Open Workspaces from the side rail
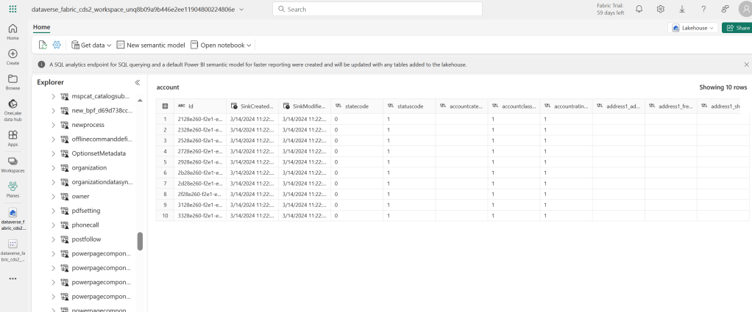Viewport: 752px width, 312px height. coord(13,164)
